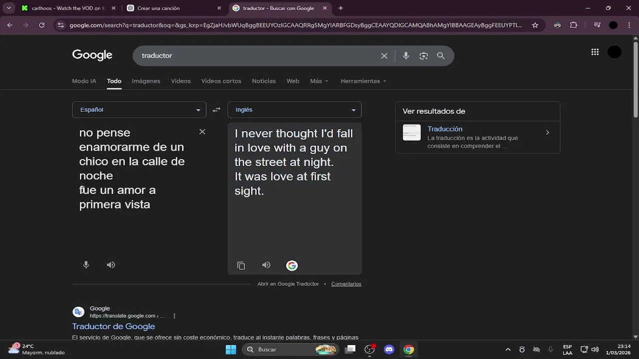Dictate source text with translator microphone
The image size is (639, 359).
(86, 265)
